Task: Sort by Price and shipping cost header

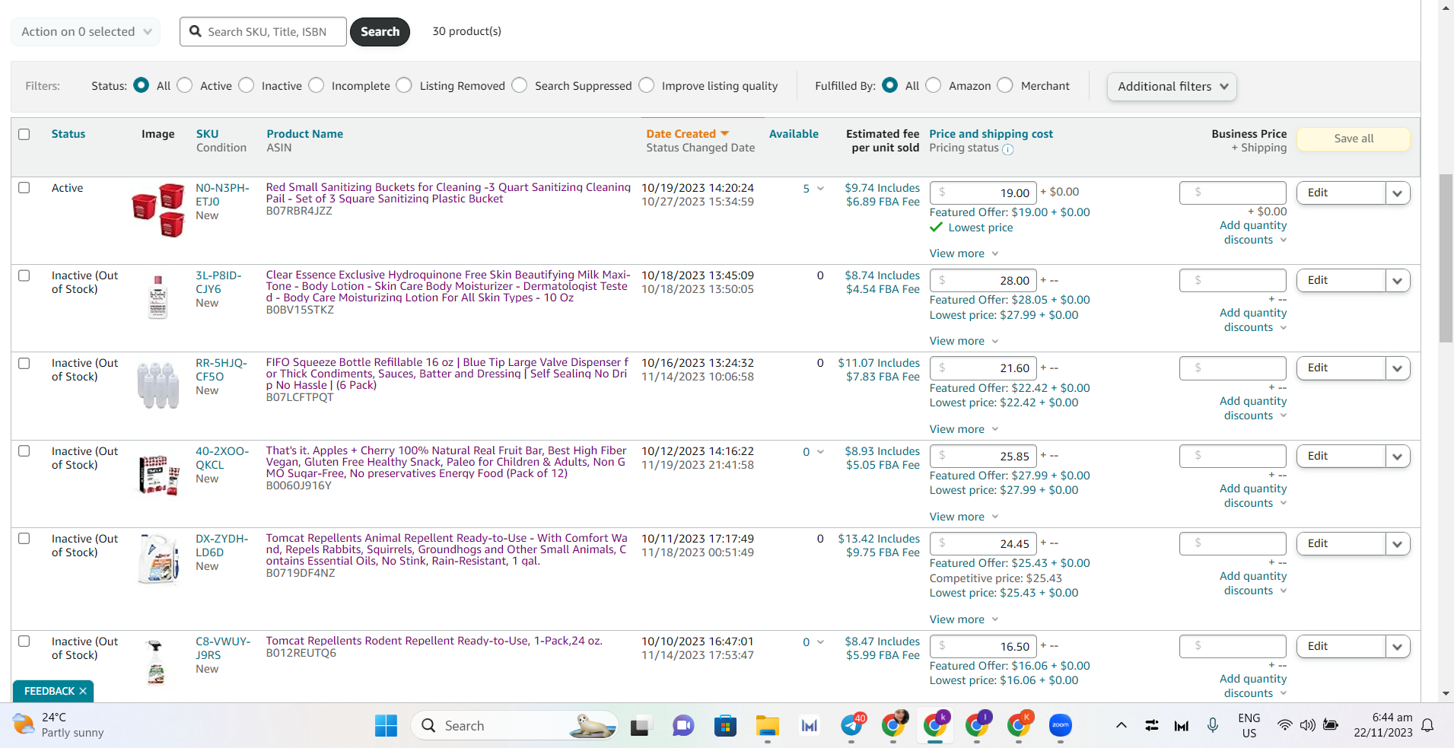Action: click(x=991, y=134)
